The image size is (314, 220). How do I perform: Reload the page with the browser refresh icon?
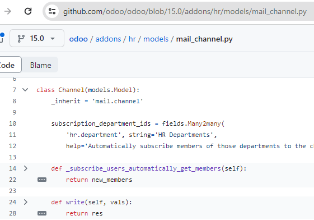tap(28, 11)
